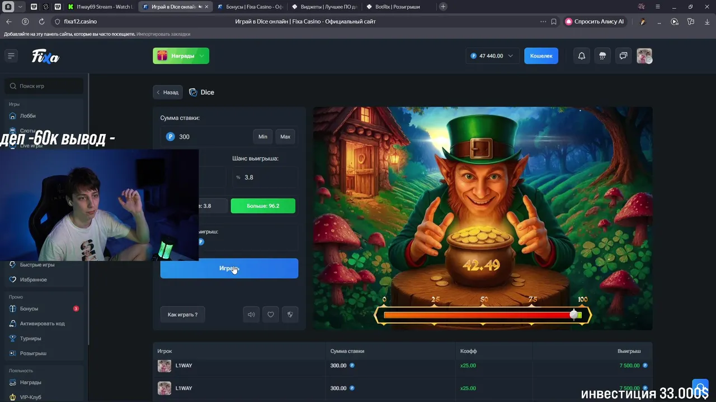Open the Кошелек wallet
The height and width of the screenshot is (402, 716).
541,56
